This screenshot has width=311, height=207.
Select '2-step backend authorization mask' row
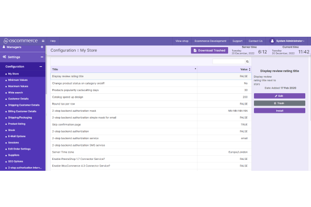pyautogui.click(x=151, y=111)
